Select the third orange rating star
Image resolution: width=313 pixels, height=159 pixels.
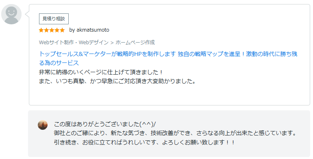point(52,30)
